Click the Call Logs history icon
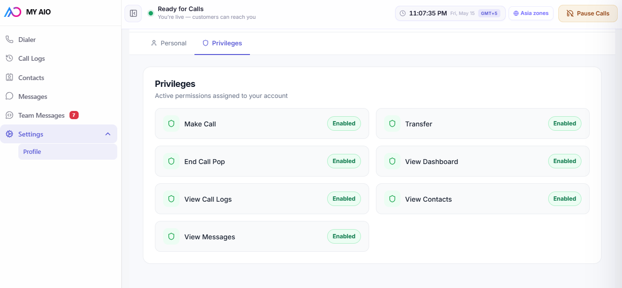This screenshot has height=288, width=622. pyautogui.click(x=9, y=58)
